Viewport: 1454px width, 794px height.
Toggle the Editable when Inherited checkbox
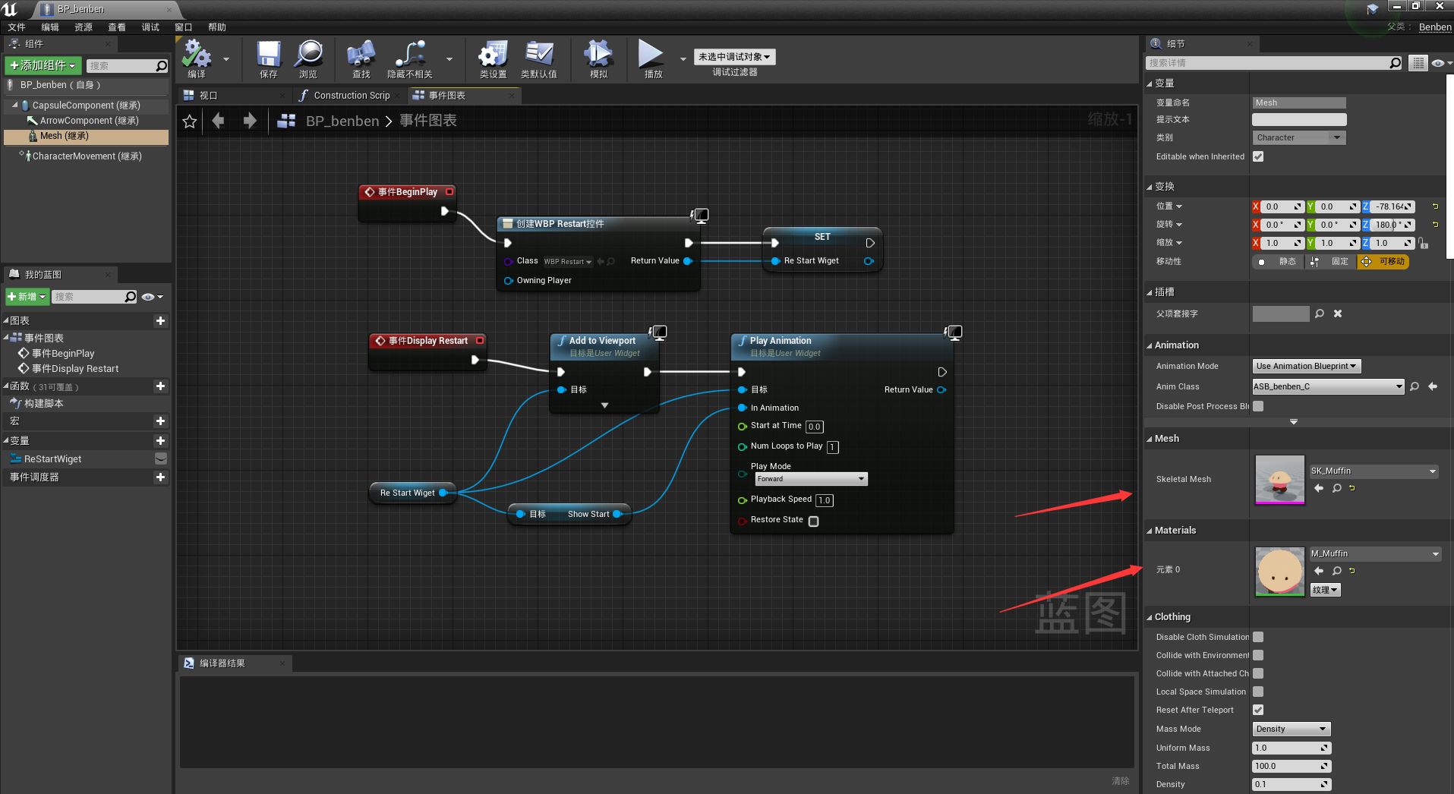1258,156
